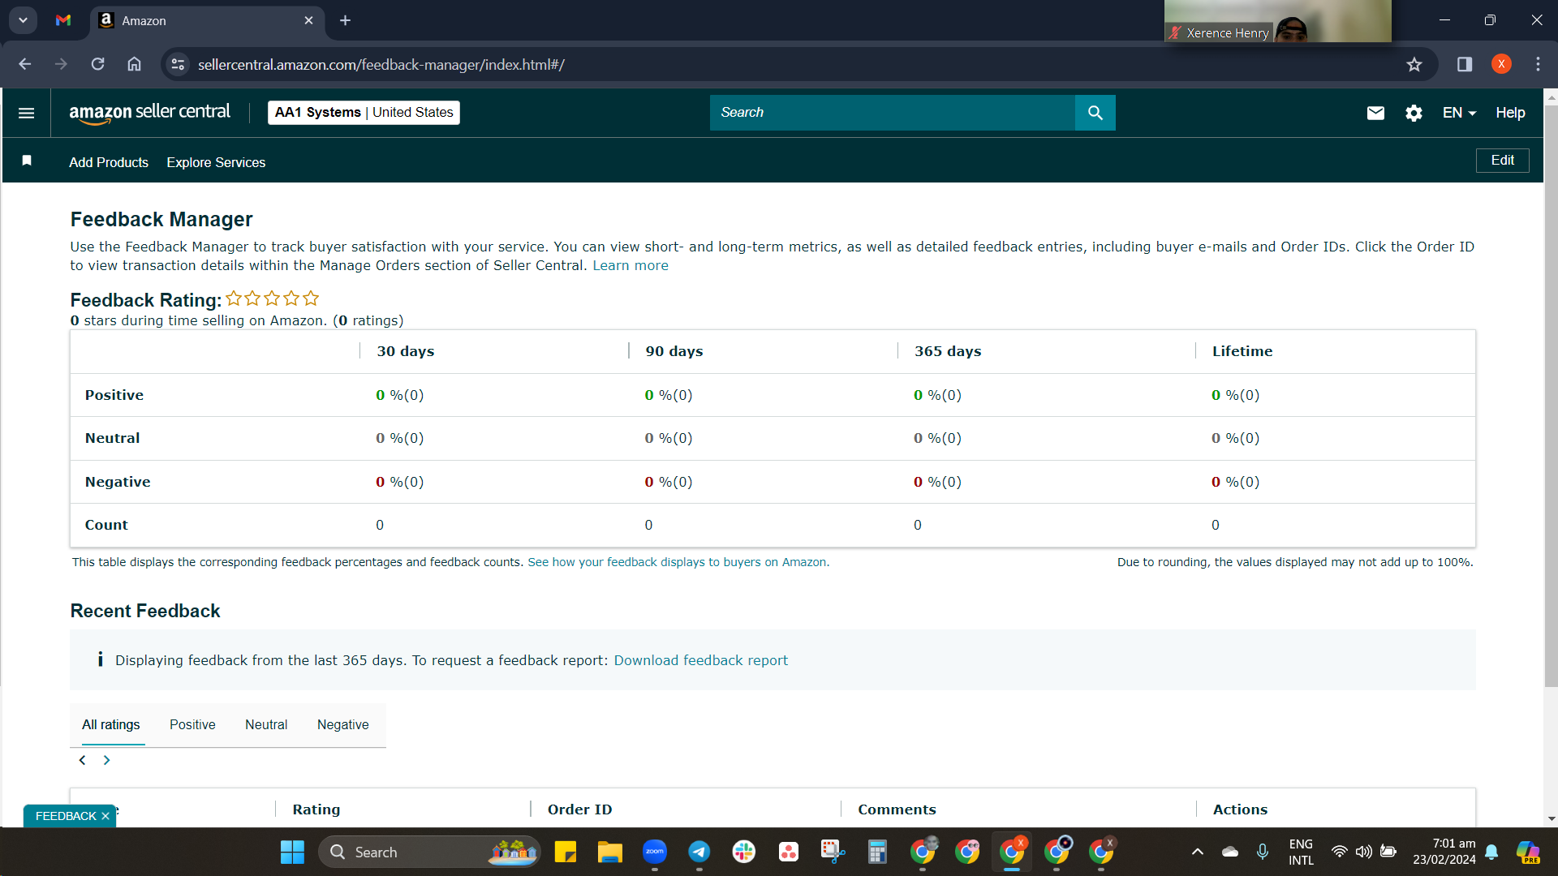Image resolution: width=1558 pixels, height=876 pixels.
Task: Click the Windows taskbar search box
Action: [x=430, y=852]
